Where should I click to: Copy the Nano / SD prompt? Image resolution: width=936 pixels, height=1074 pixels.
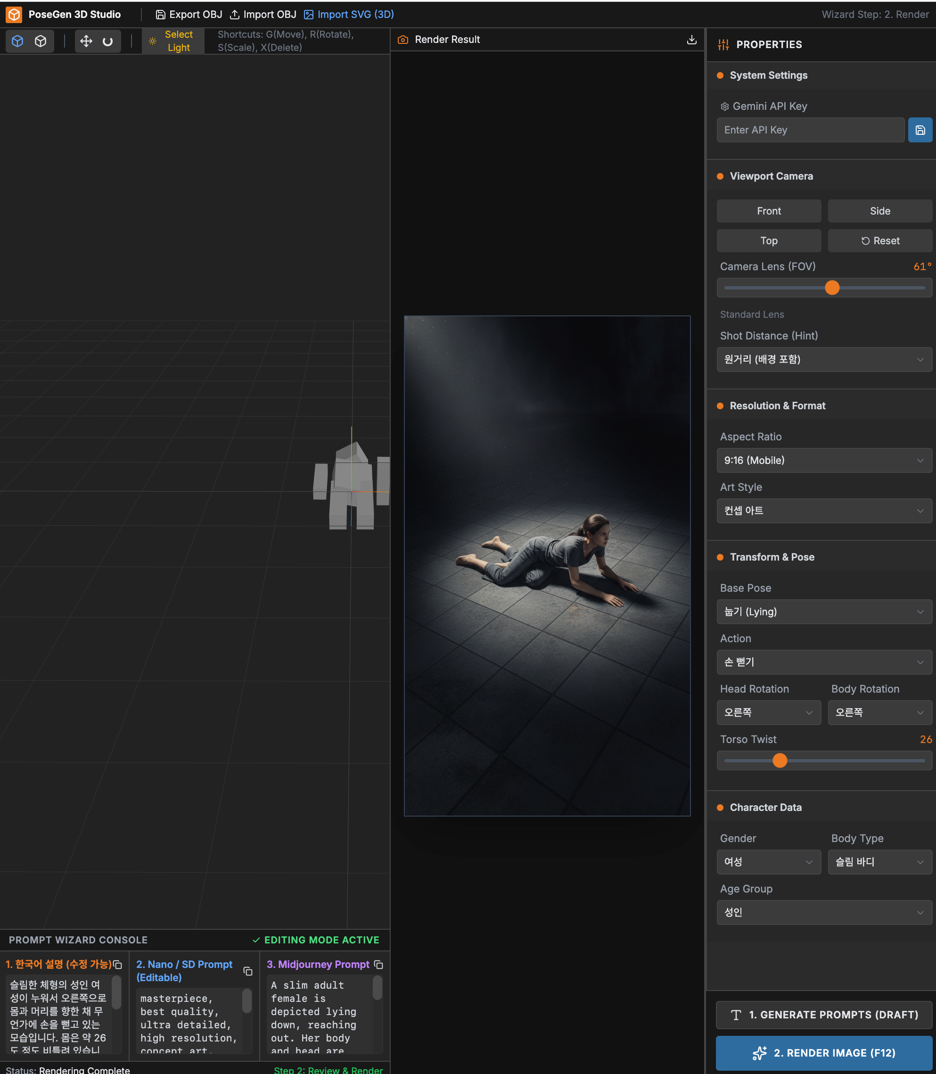click(248, 971)
